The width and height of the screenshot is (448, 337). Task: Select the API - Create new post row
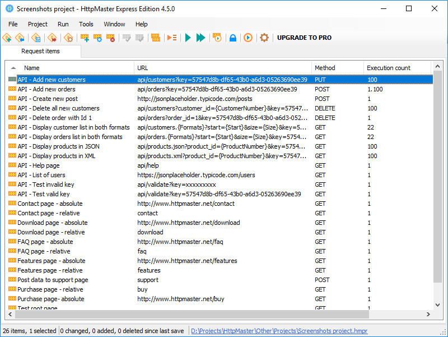67,99
